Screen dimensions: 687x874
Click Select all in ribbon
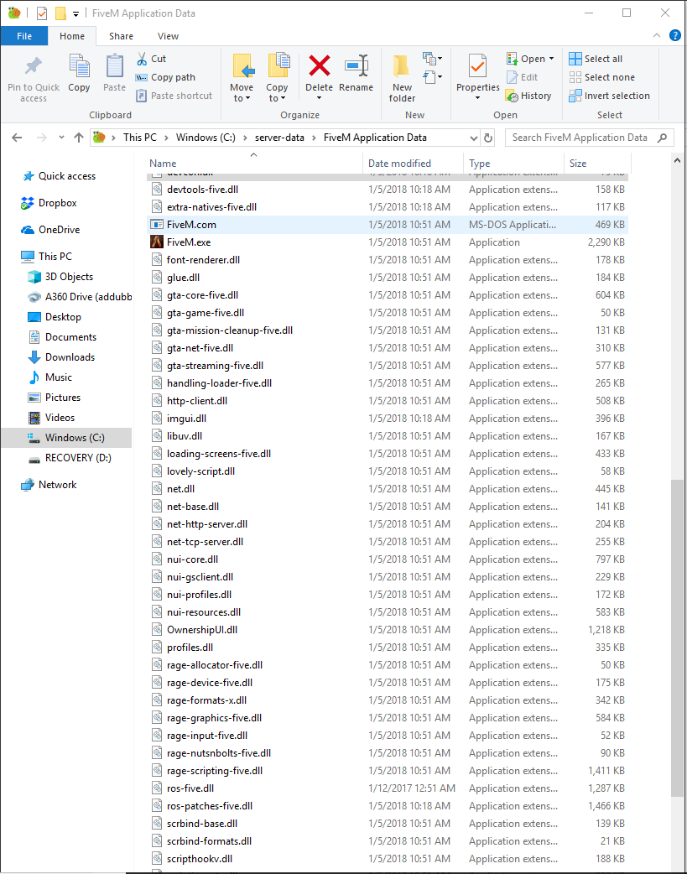click(x=596, y=59)
